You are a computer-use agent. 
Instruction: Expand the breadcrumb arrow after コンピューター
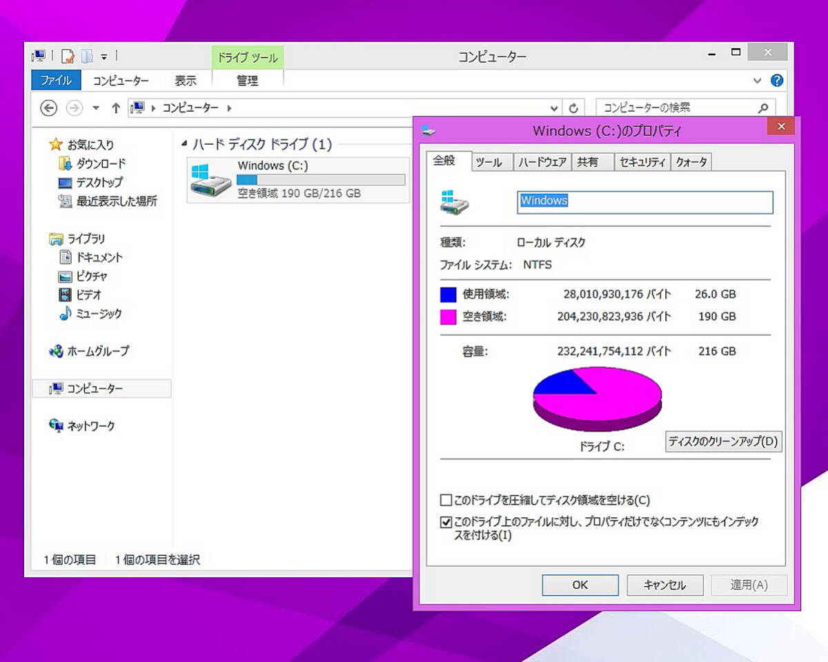click(229, 108)
